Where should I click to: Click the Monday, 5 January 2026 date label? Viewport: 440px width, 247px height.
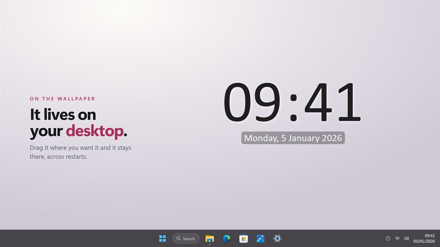[293, 138]
